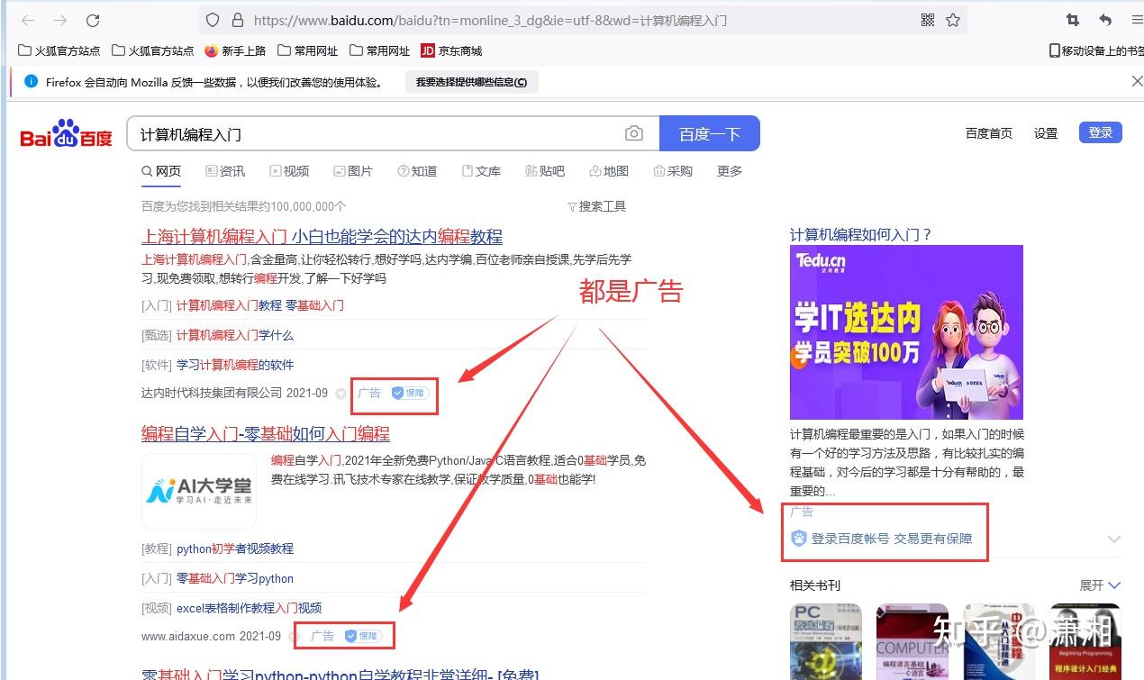Image resolution: width=1144 pixels, height=680 pixels.
Task: Open the first 火狐官方站点 bookmark folder
Action: [59, 50]
